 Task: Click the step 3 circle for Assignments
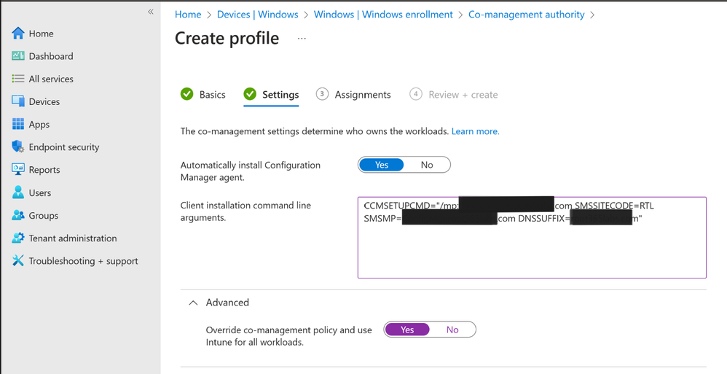pos(322,94)
